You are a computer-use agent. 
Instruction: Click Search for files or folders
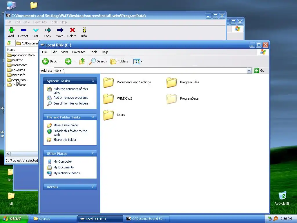click(x=71, y=103)
